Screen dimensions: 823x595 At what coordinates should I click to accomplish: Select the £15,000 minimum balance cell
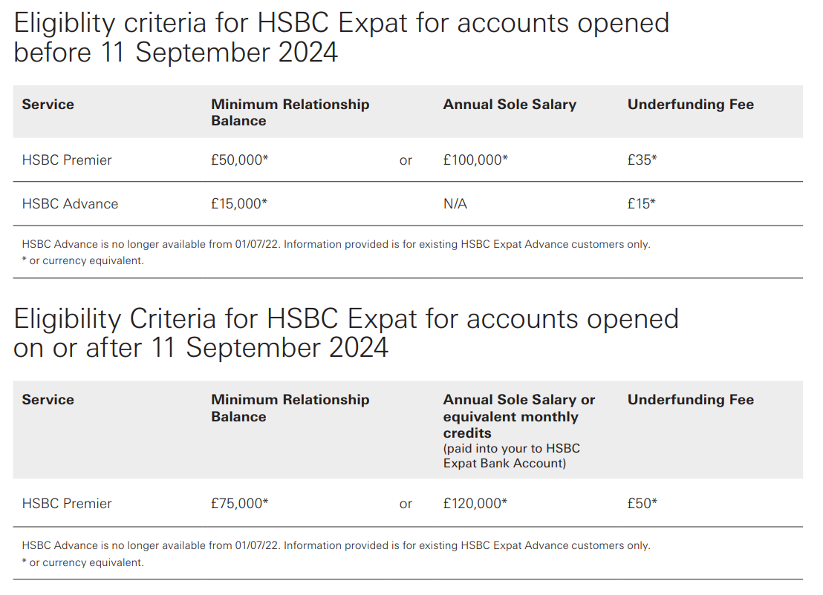point(239,204)
